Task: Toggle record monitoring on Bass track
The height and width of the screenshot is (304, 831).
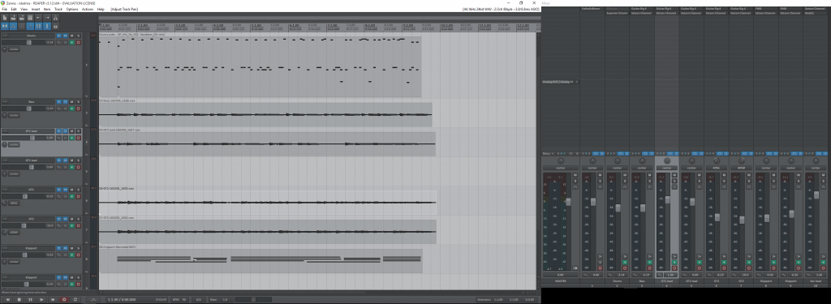Action: click(x=71, y=109)
